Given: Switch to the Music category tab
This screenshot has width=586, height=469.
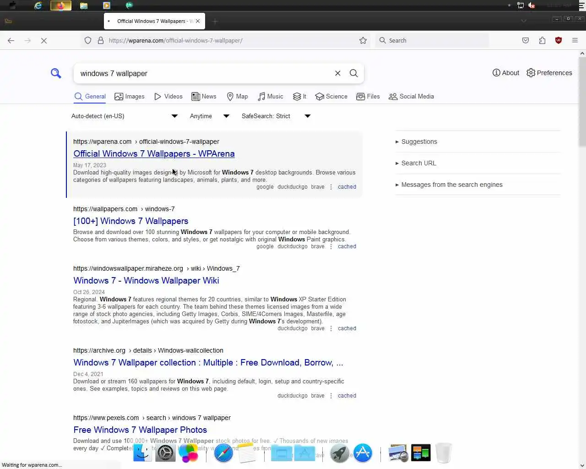Looking at the screenshot, I should click(270, 96).
